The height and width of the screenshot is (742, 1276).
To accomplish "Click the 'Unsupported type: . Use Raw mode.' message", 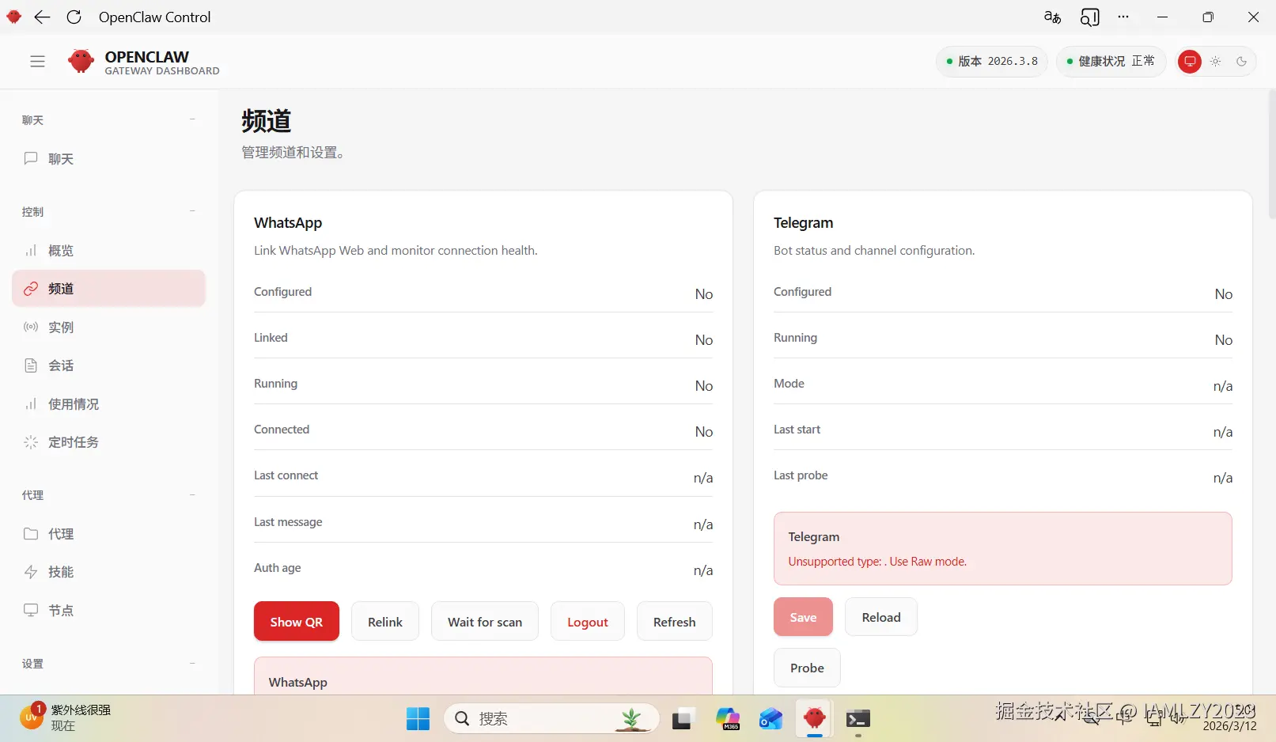I will point(877,562).
